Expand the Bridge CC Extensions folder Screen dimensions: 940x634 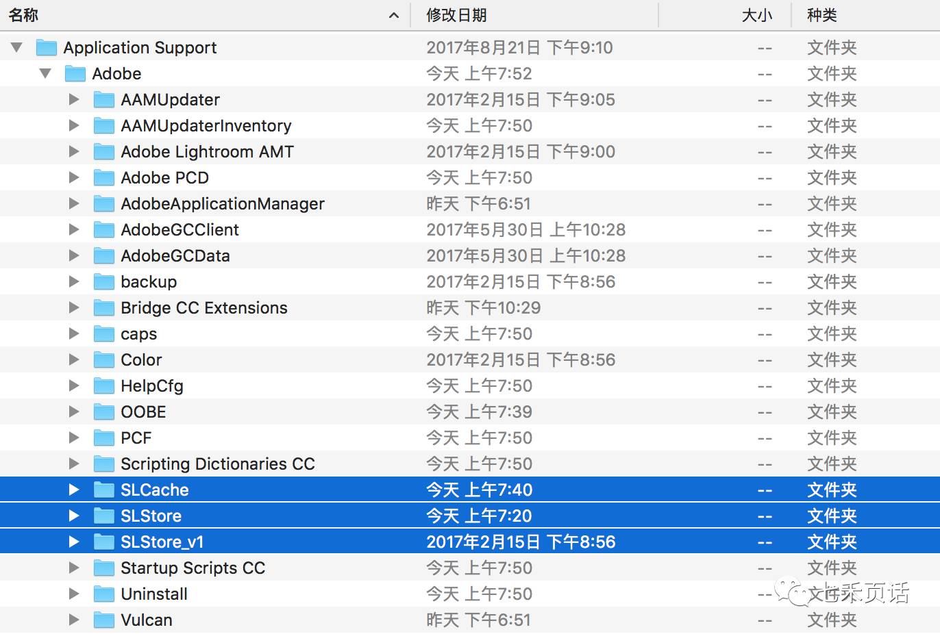click(x=74, y=307)
